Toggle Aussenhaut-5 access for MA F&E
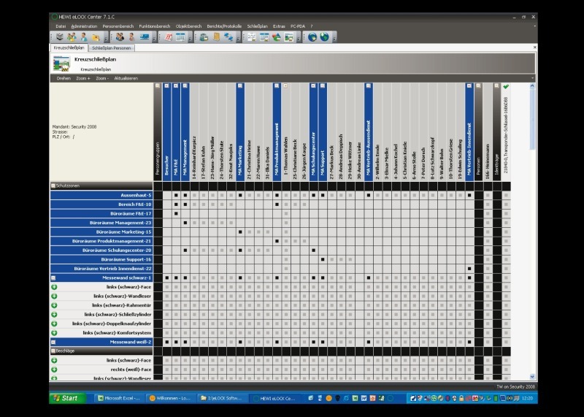 tap(176, 195)
